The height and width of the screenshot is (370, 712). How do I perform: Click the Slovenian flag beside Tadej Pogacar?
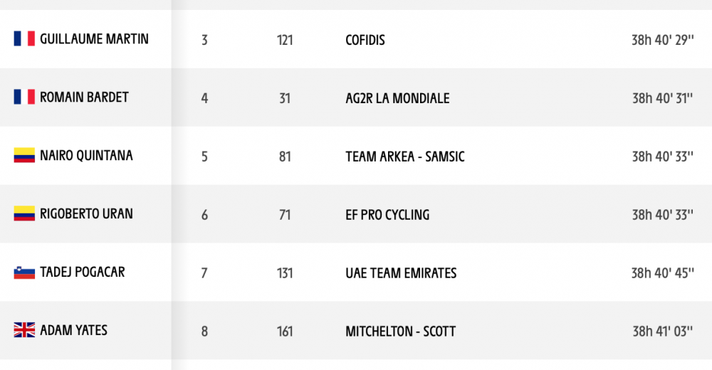point(24,272)
